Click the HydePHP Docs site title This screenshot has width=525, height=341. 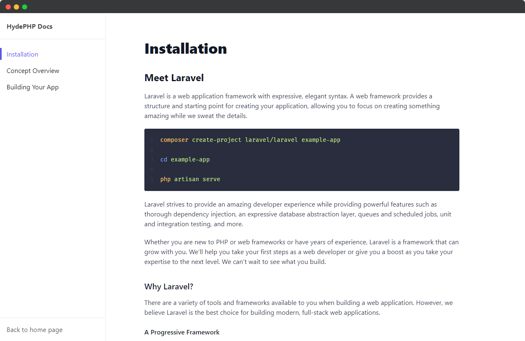pos(30,26)
